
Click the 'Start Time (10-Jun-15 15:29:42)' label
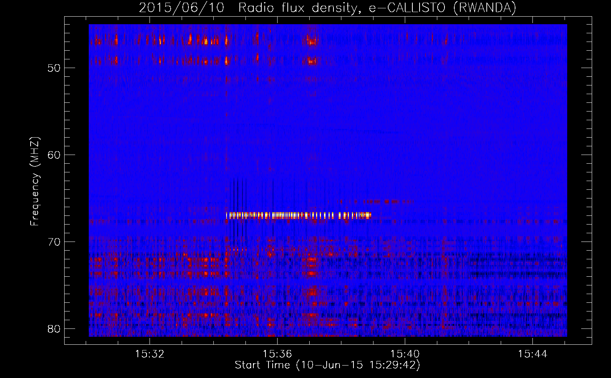point(327,365)
